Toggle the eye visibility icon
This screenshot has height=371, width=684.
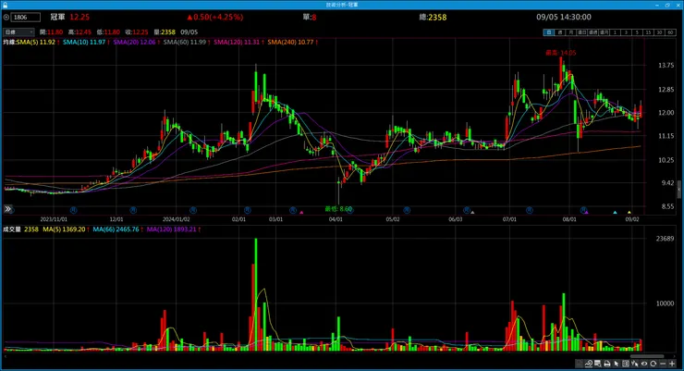click(x=644, y=364)
